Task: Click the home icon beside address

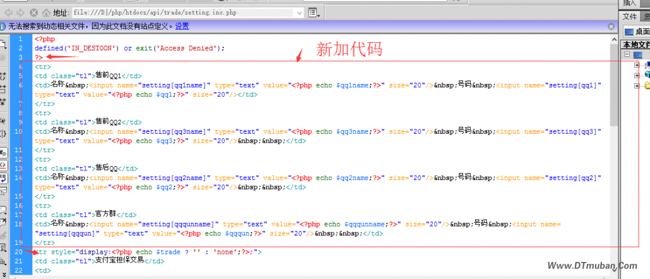Action: tap(46, 12)
